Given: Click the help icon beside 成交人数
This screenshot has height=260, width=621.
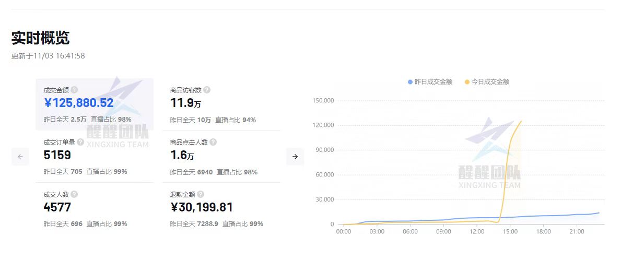Looking at the screenshot, I should pos(74,194).
